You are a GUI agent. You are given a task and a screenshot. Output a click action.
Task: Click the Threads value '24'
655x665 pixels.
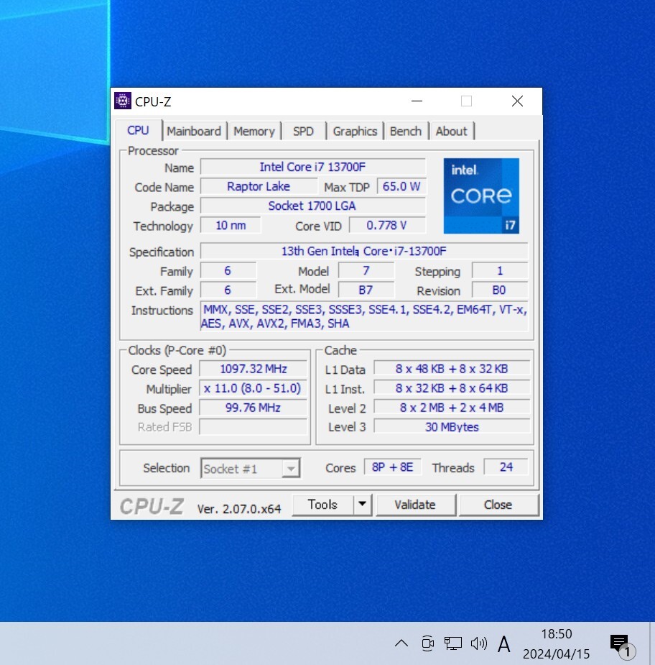pyautogui.click(x=506, y=467)
